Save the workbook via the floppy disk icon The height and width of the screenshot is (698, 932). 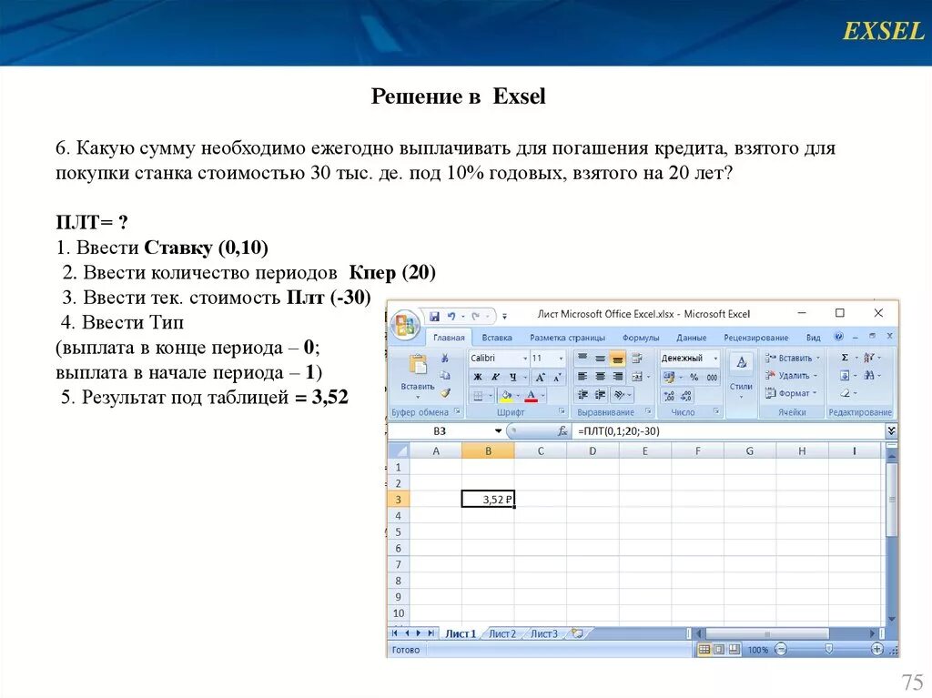pos(434,316)
